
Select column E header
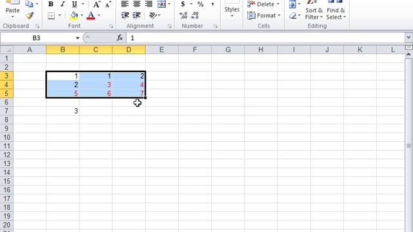point(162,50)
